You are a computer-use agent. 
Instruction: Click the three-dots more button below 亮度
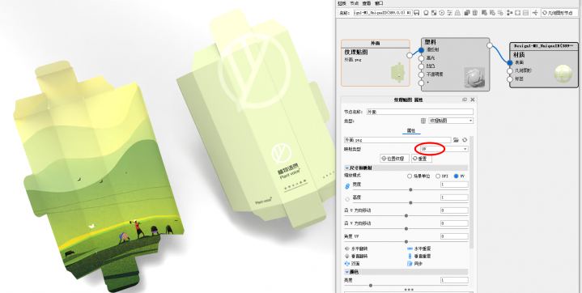(409, 289)
